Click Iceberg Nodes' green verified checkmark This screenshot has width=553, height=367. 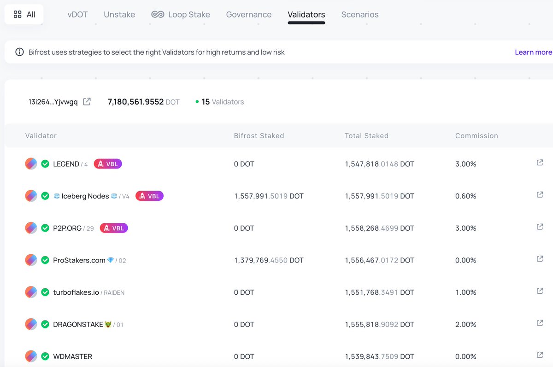coord(45,196)
